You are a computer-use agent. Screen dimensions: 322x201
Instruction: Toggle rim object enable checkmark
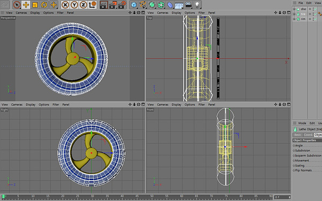click(x=316, y=19)
